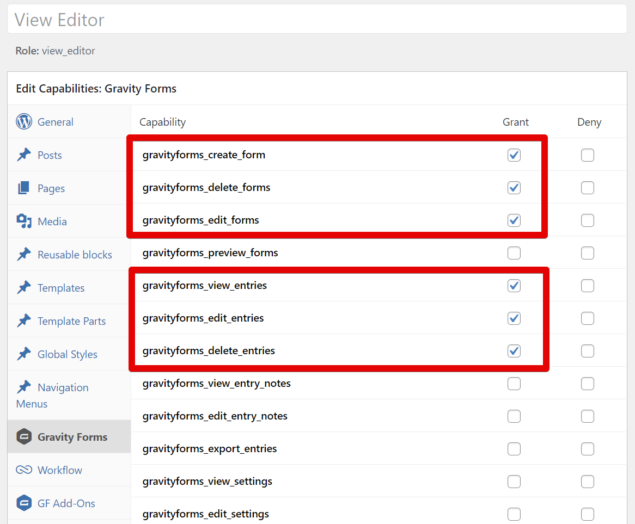Enable Grant for gravityforms_preview_forms
This screenshot has width=635, height=524.
514,253
